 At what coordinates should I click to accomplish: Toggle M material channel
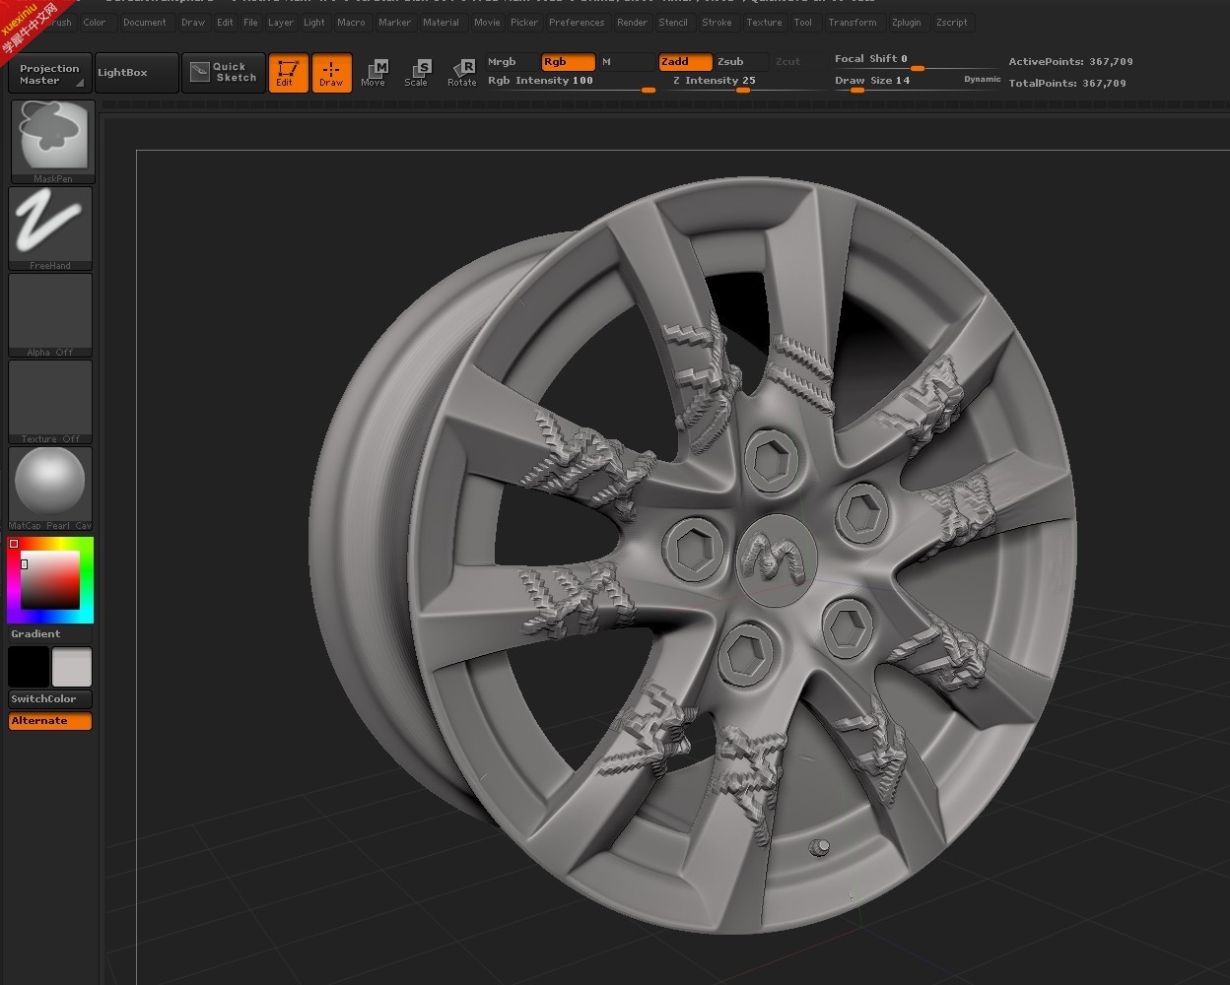pos(627,62)
